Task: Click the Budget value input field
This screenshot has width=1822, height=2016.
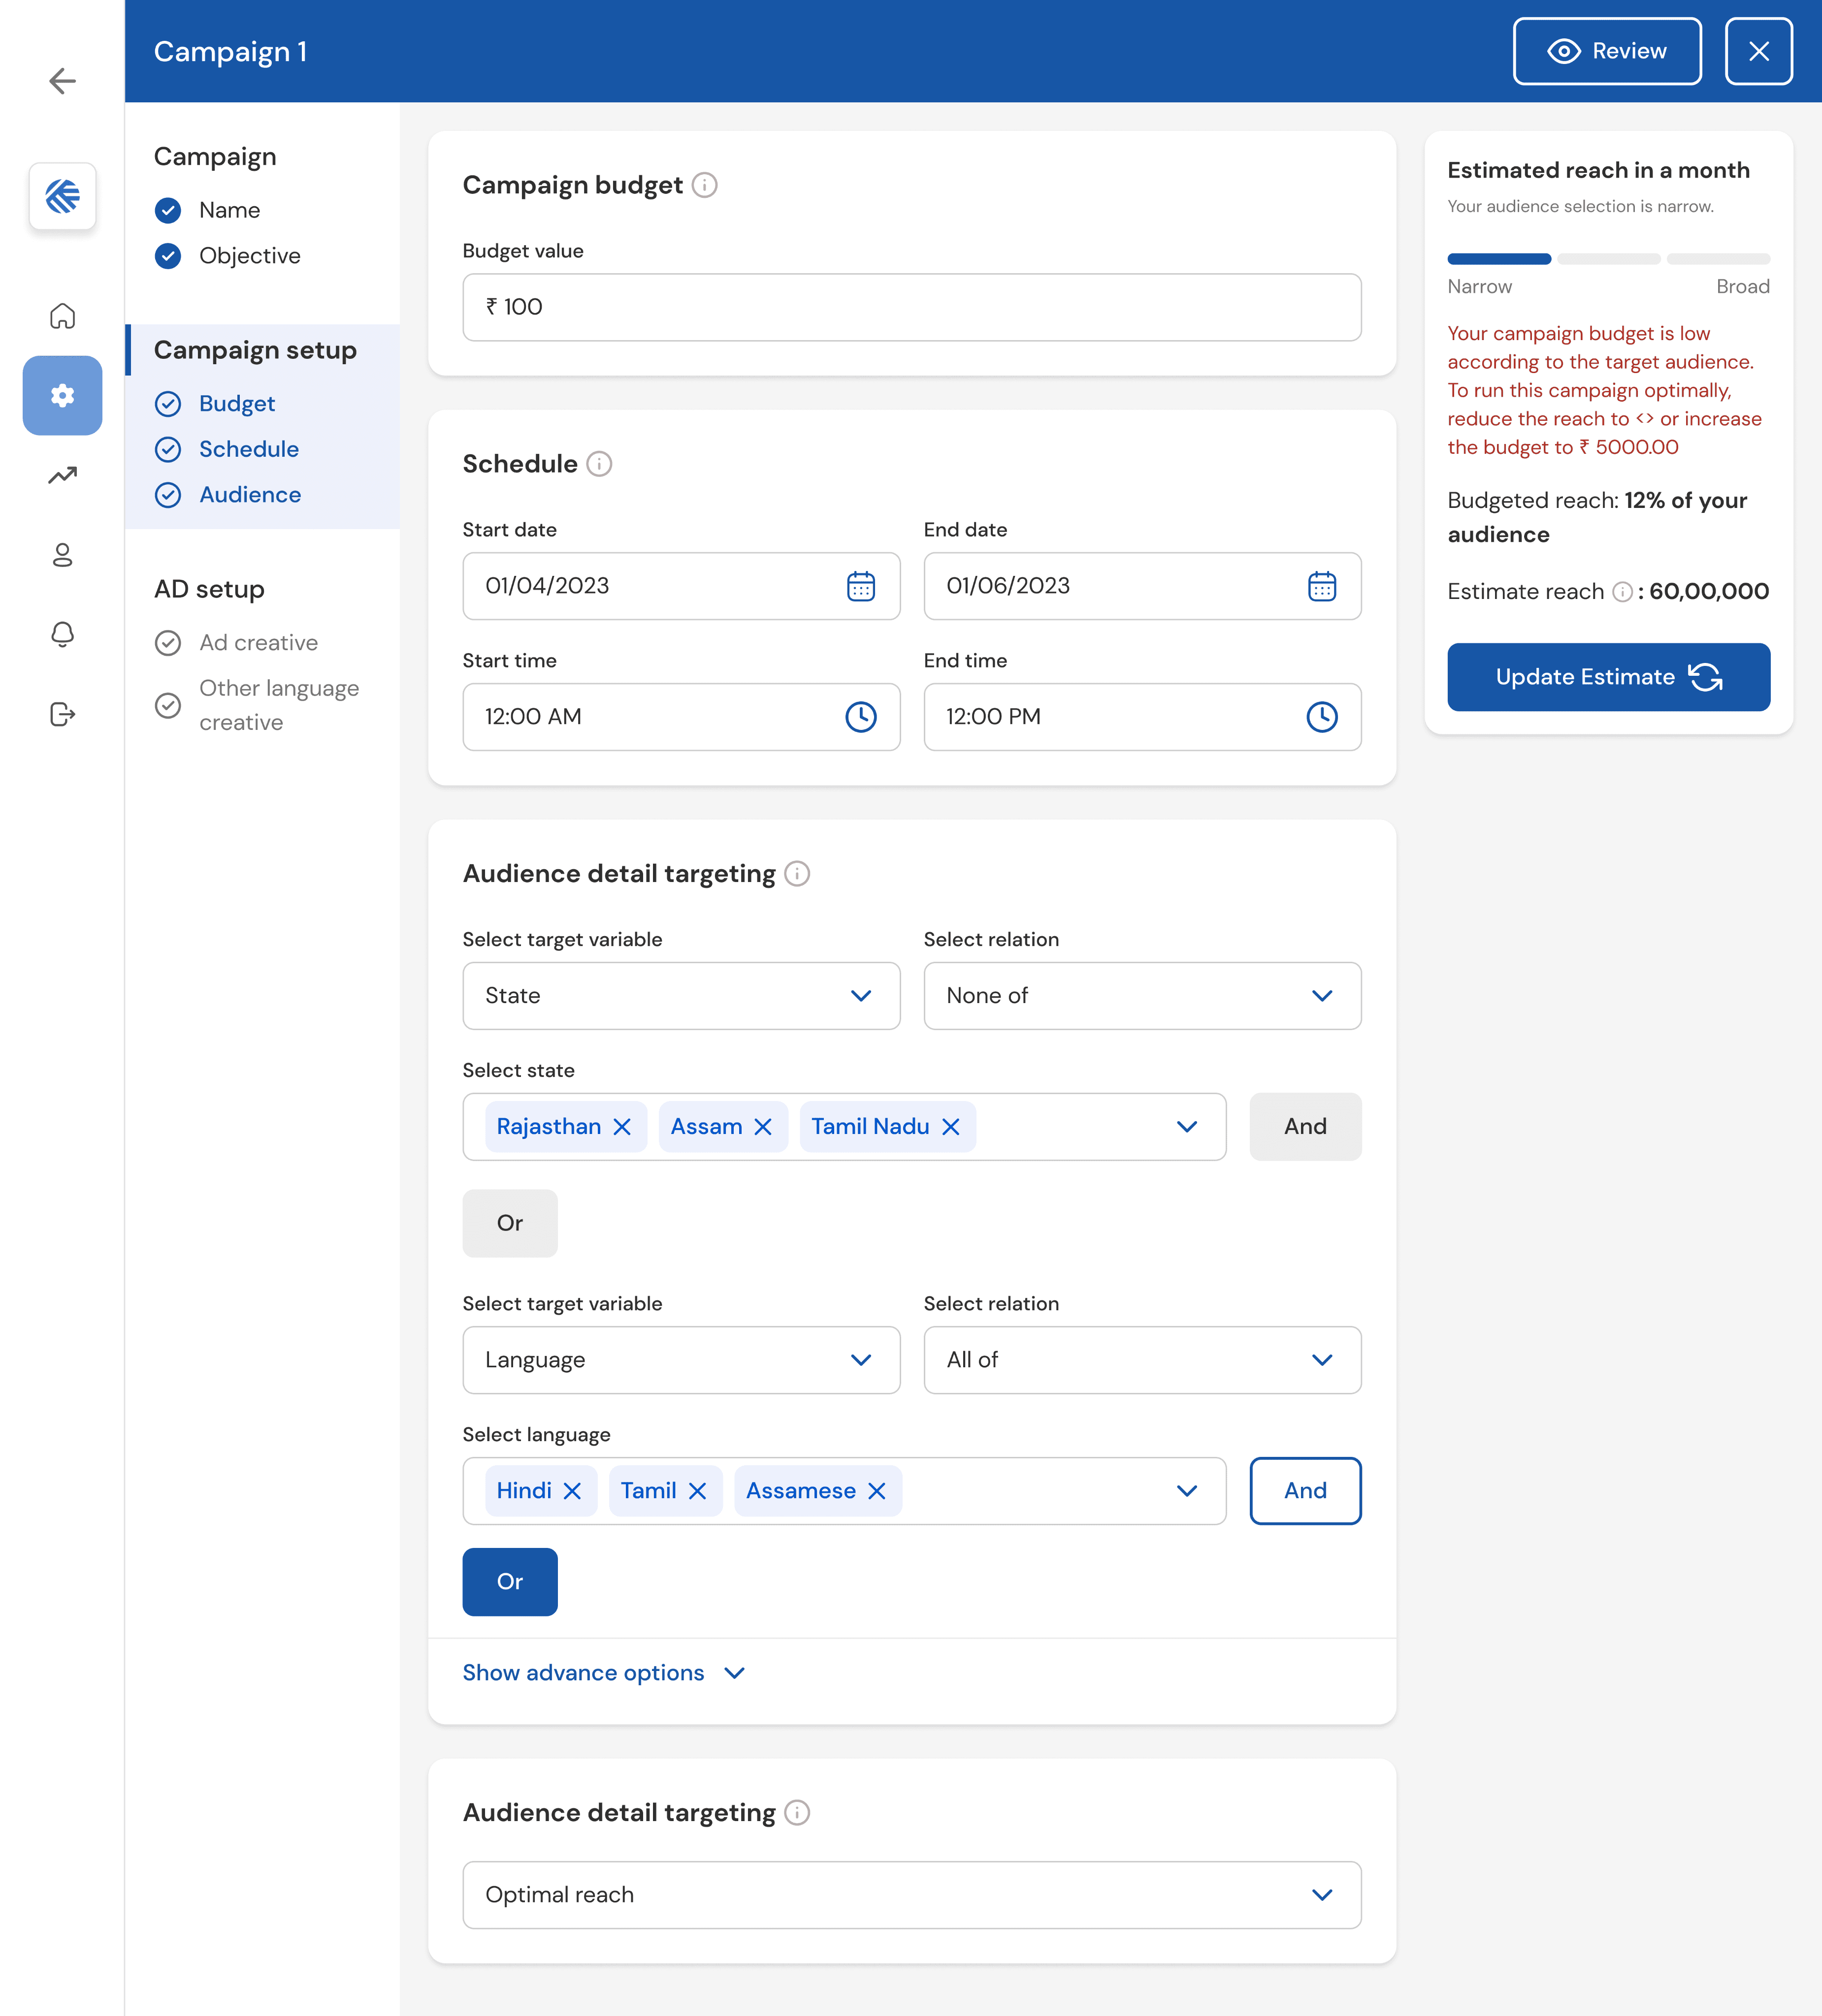Action: (x=911, y=307)
